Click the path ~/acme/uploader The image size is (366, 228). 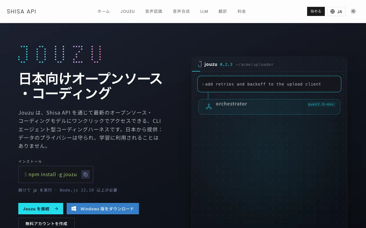click(254, 64)
